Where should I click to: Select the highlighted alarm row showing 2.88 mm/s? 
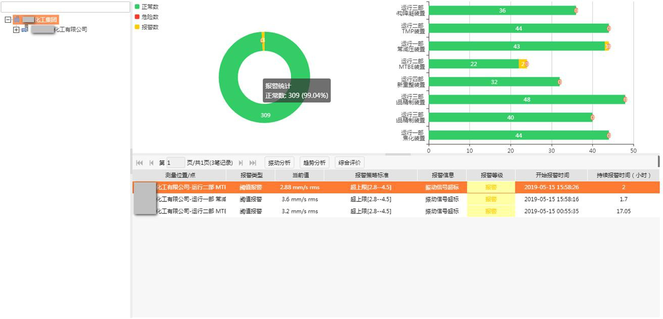[x=328, y=187]
